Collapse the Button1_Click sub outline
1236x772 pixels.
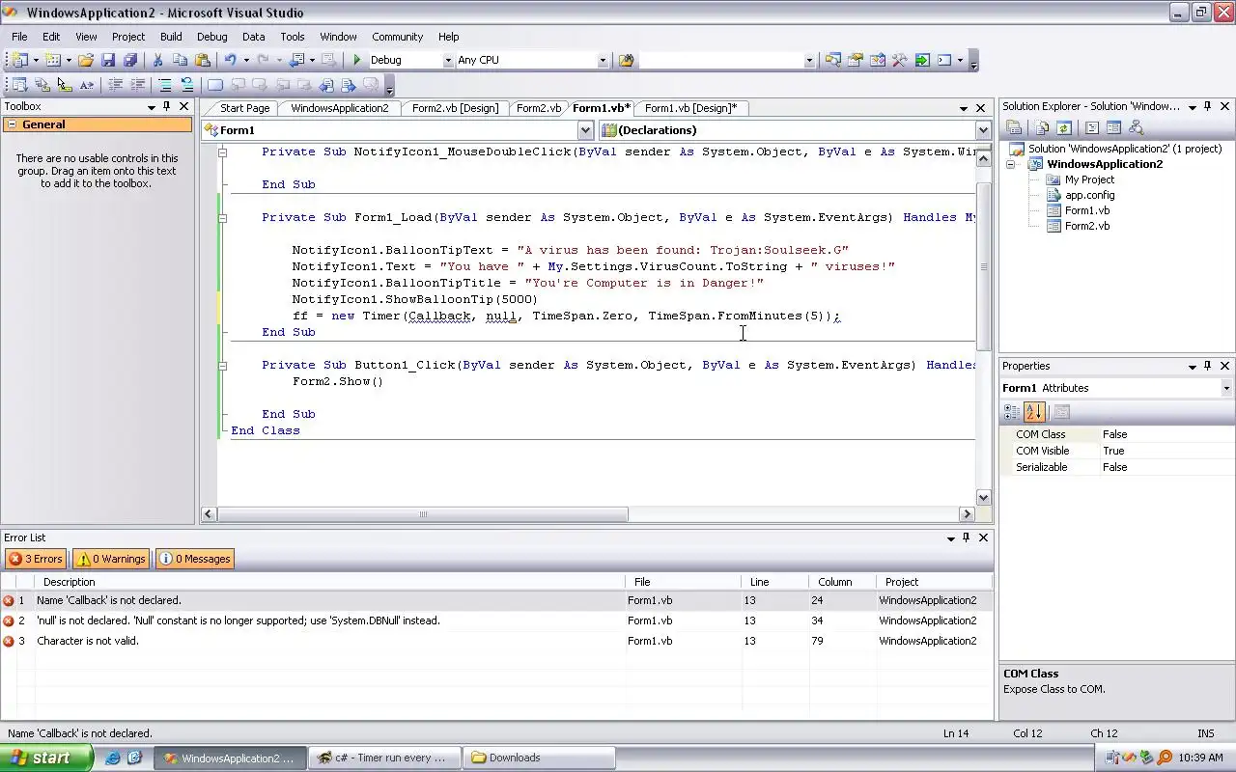(222, 366)
